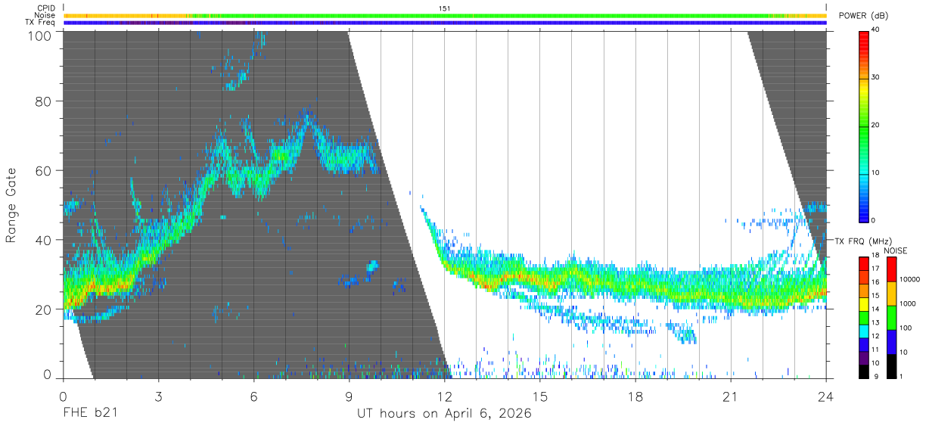Click x-axis tick label '15'

tap(540, 396)
